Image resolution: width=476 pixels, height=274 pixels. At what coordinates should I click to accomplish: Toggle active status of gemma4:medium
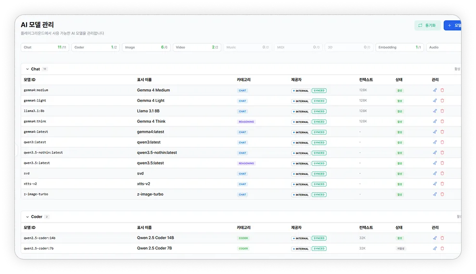coord(400,90)
